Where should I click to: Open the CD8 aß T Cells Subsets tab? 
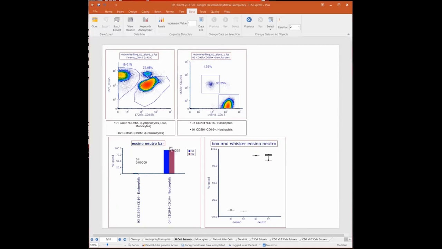coord(285,239)
